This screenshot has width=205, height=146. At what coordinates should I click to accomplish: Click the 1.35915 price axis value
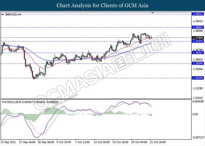198,60
